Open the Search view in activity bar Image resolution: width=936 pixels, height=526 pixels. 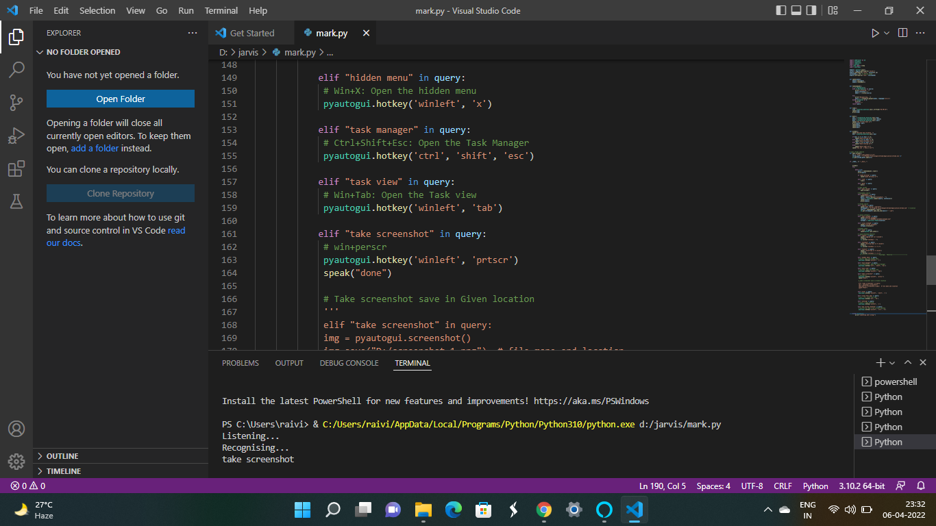pos(16,69)
